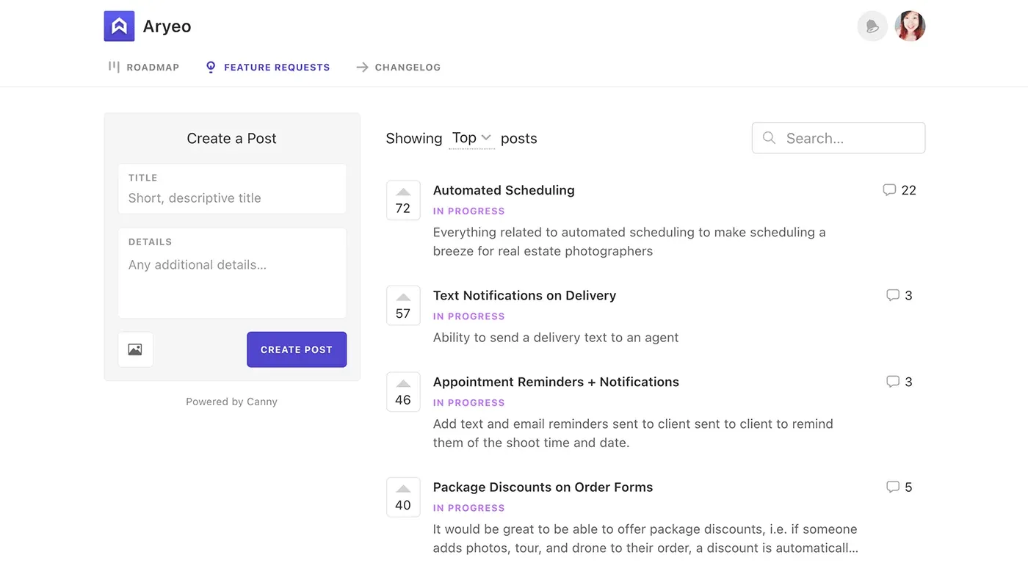
Task: Follow the Powered by Canny link
Action: click(231, 402)
